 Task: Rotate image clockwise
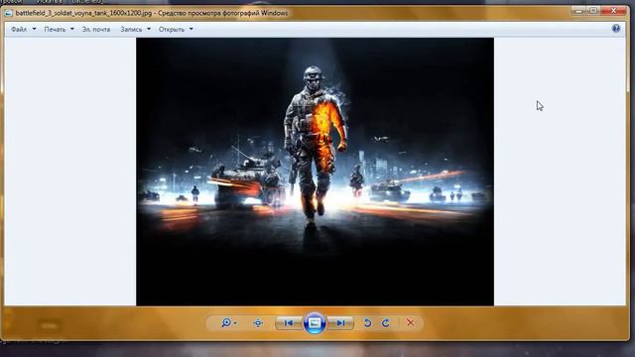tap(386, 323)
